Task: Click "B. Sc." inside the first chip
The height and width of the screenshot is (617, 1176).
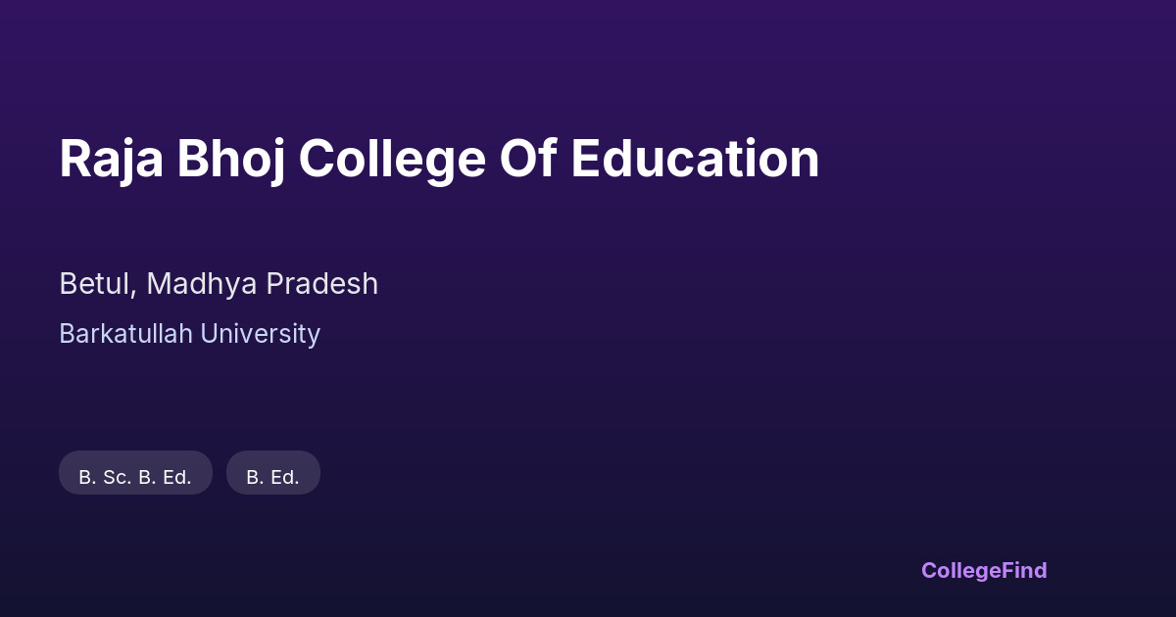Action: pyautogui.click(x=105, y=477)
